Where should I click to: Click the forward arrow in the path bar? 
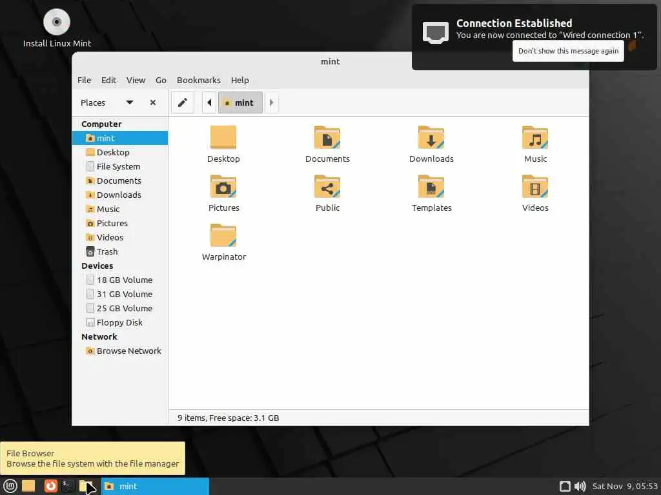[272, 102]
